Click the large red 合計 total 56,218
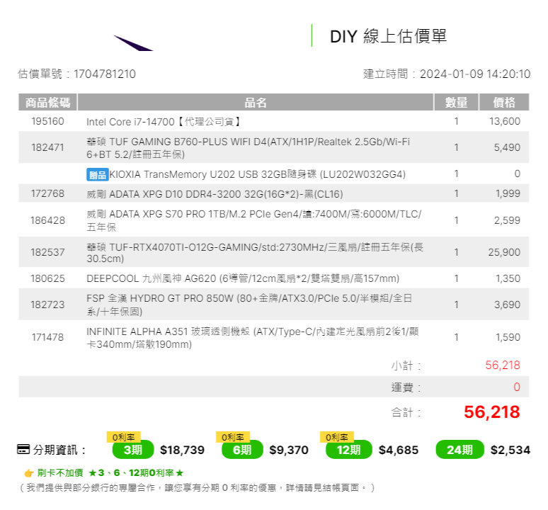Screen dimensions: 548x510 (492, 412)
